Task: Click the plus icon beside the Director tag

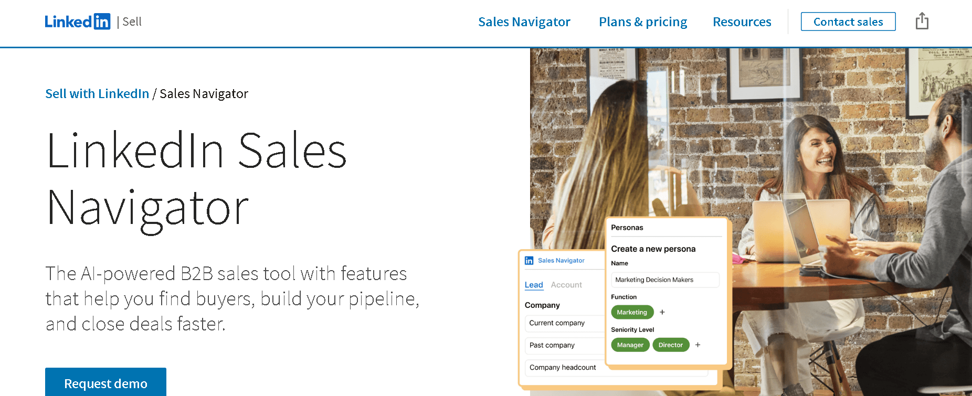Action: [x=698, y=345]
